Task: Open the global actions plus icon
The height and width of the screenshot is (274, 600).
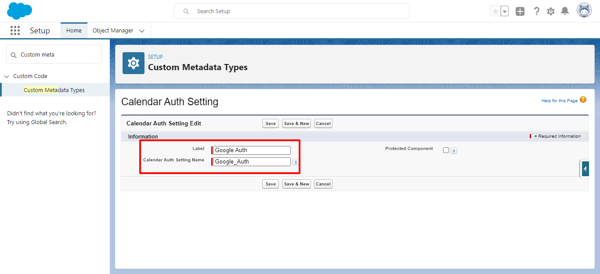Action: pos(520,11)
